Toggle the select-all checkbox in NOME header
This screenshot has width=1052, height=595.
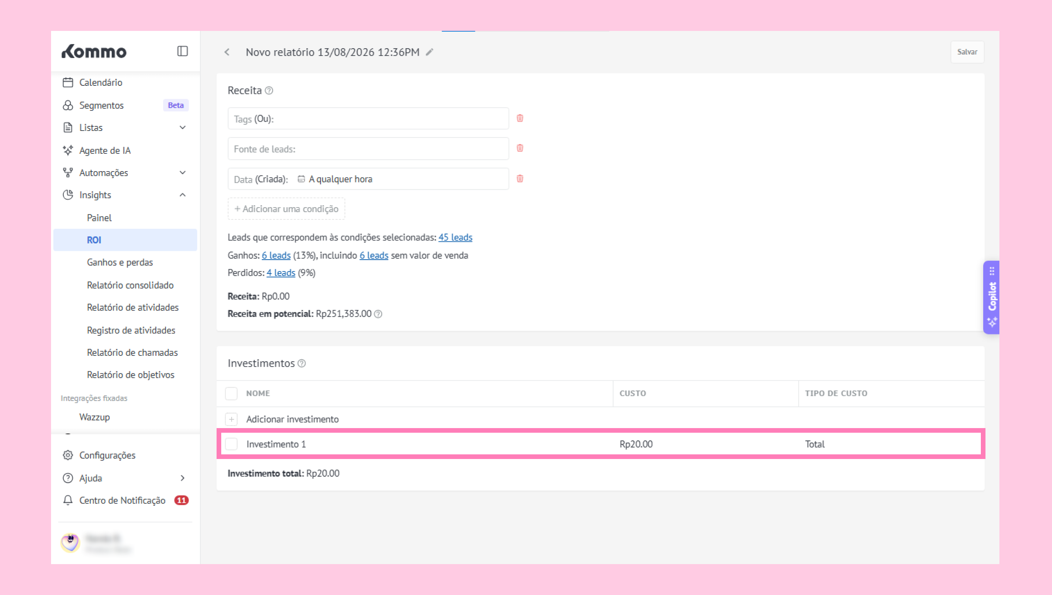coord(231,394)
